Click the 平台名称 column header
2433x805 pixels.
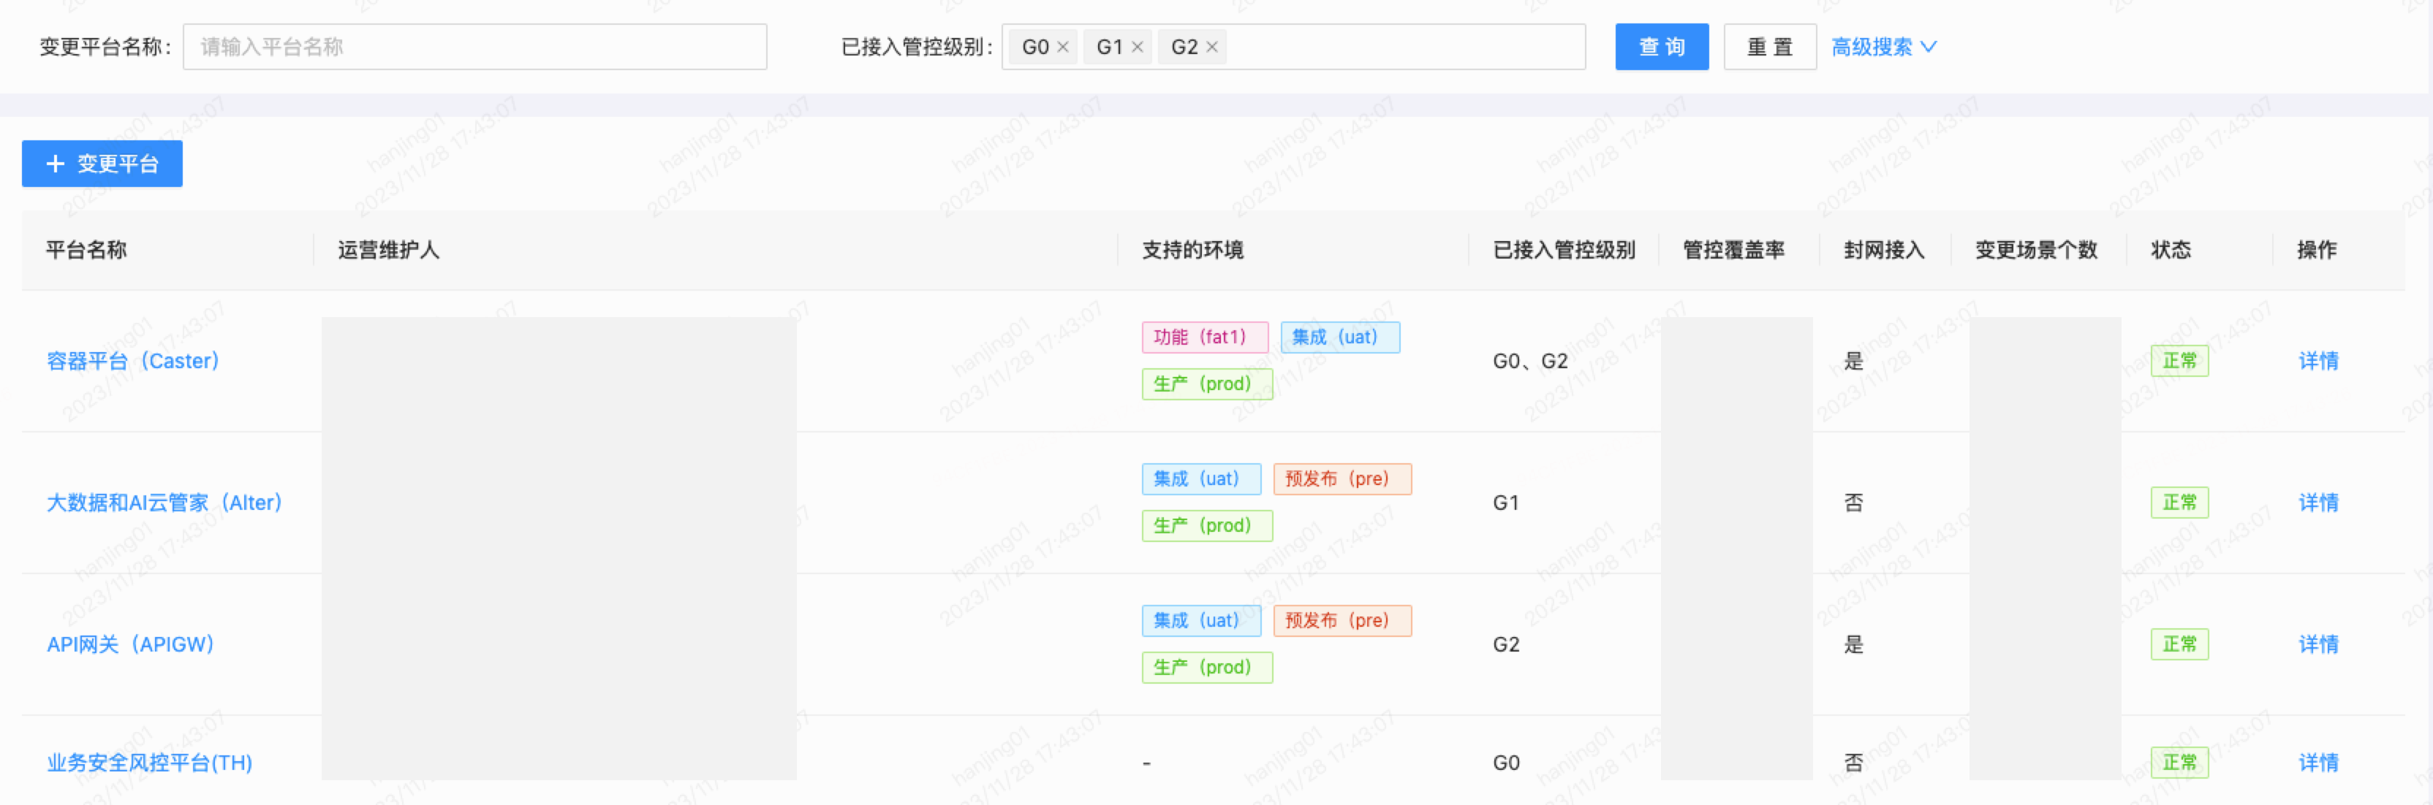(x=86, y=250)
